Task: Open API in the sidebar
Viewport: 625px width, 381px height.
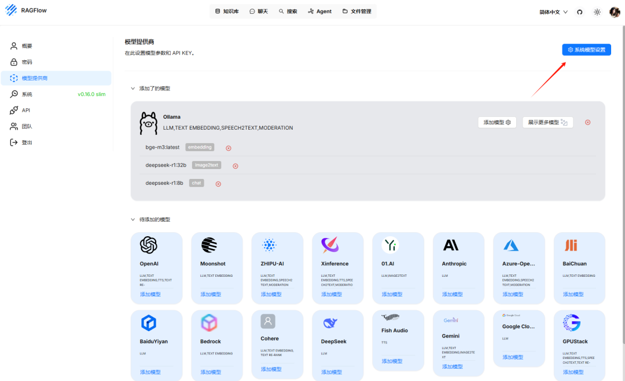Action: 56,110
